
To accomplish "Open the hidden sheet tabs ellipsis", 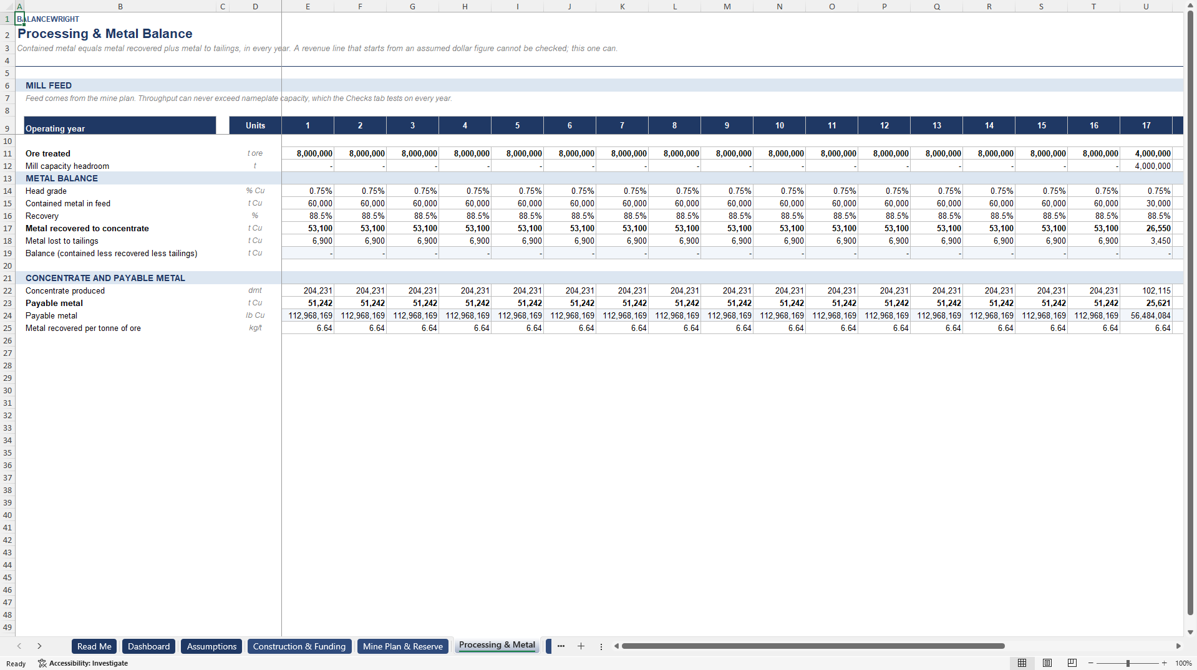I will (561, 646).
